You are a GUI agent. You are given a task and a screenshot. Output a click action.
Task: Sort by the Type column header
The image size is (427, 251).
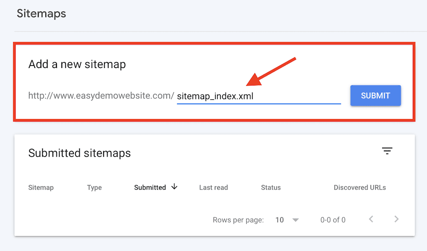click(x=94, y=187)
